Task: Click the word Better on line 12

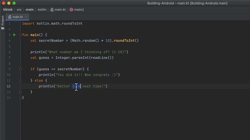Action: (64, 86)
